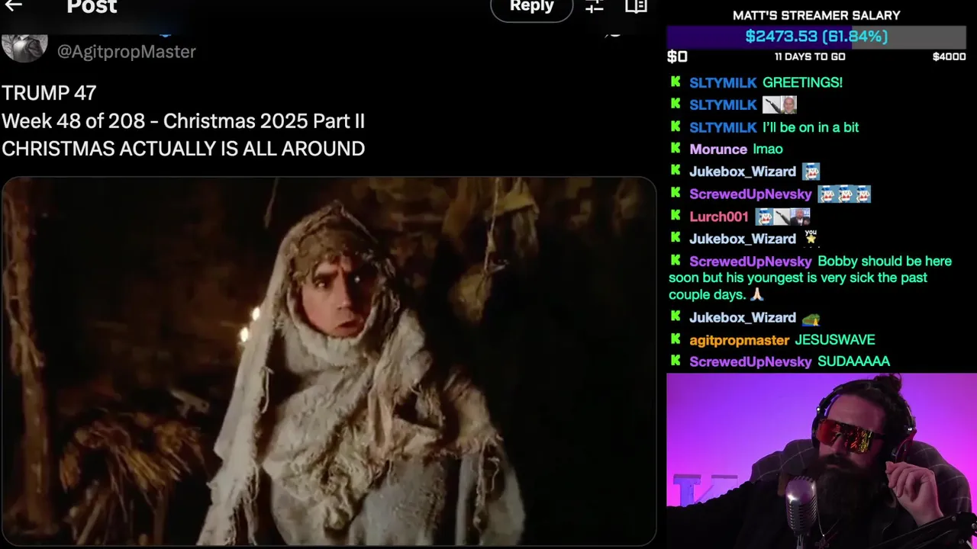Image resolution: width=977 pixels, height=549 pixels.
Task: Click the Reply button at top of post
Action: point(531,7)
